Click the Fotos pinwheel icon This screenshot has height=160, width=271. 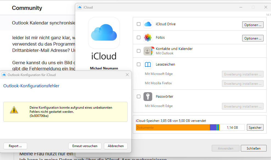click(148, 38)
